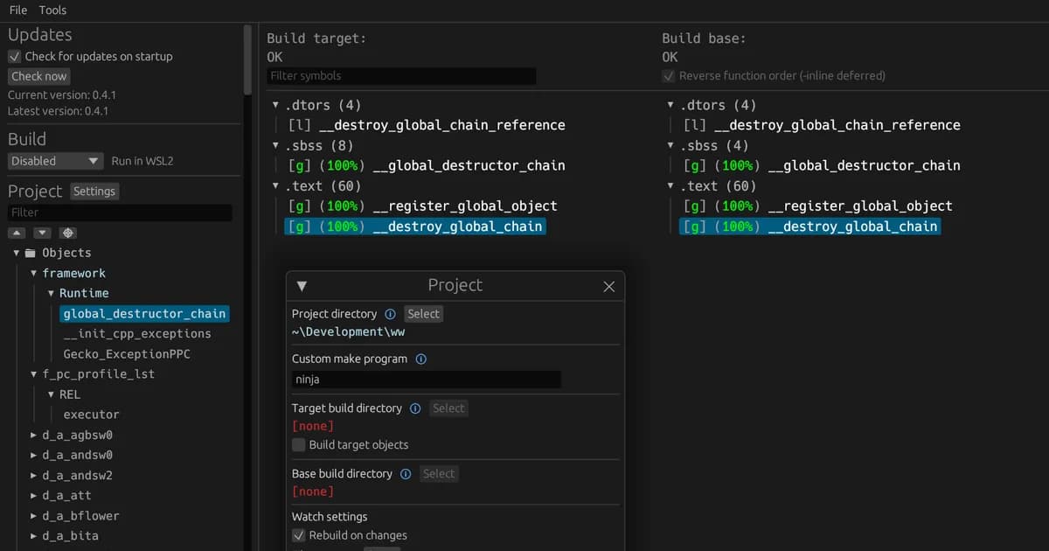1049x551 pixels.
Task: Expand the d_a_agbsw0 node
Action: [34, 435]
